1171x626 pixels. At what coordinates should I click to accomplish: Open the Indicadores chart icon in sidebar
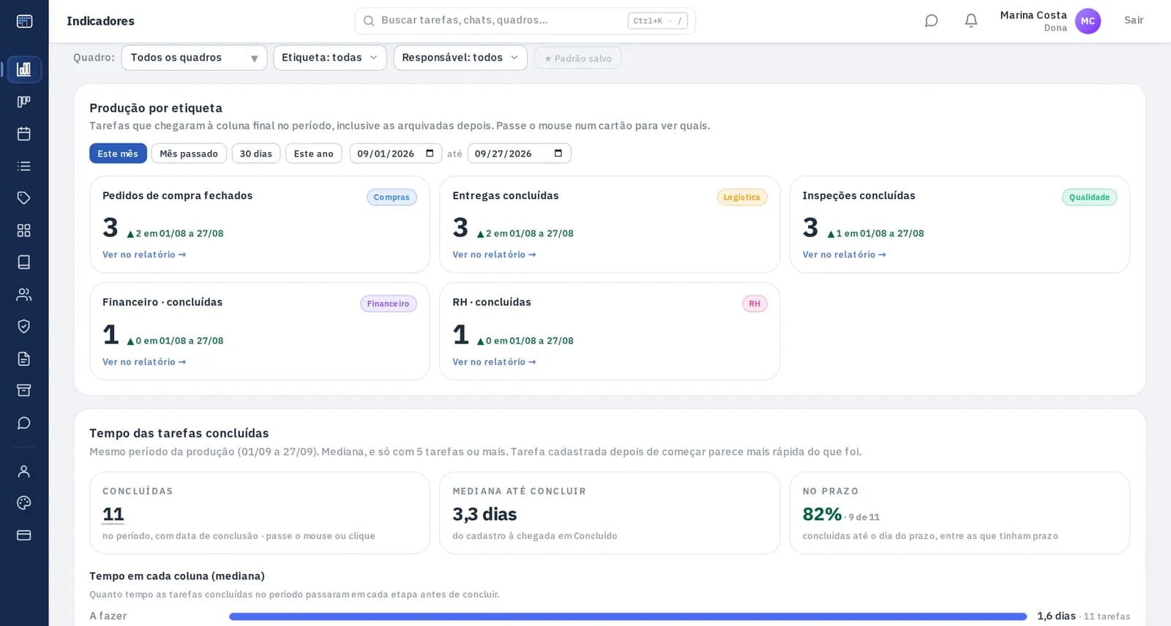click(x=24, y=69)
